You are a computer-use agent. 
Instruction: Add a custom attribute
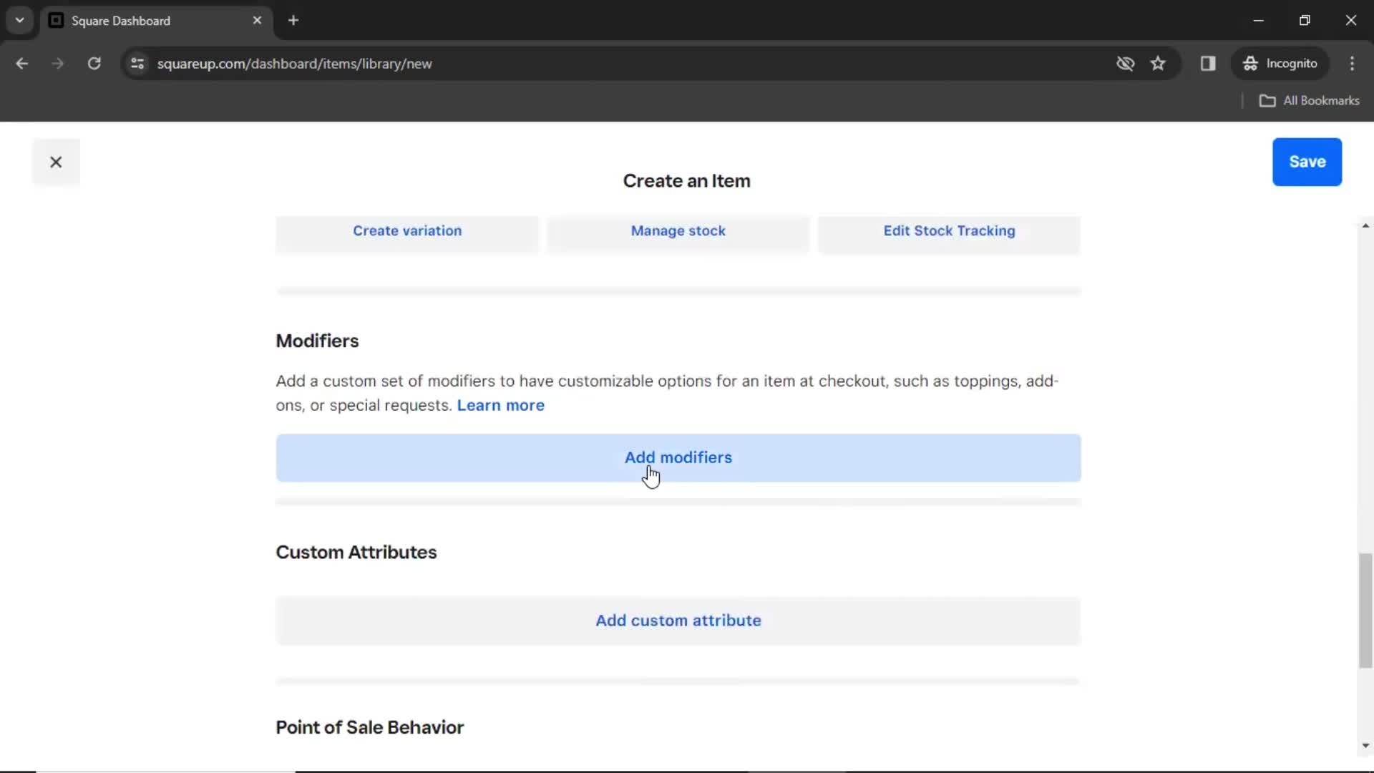(678, 621)
